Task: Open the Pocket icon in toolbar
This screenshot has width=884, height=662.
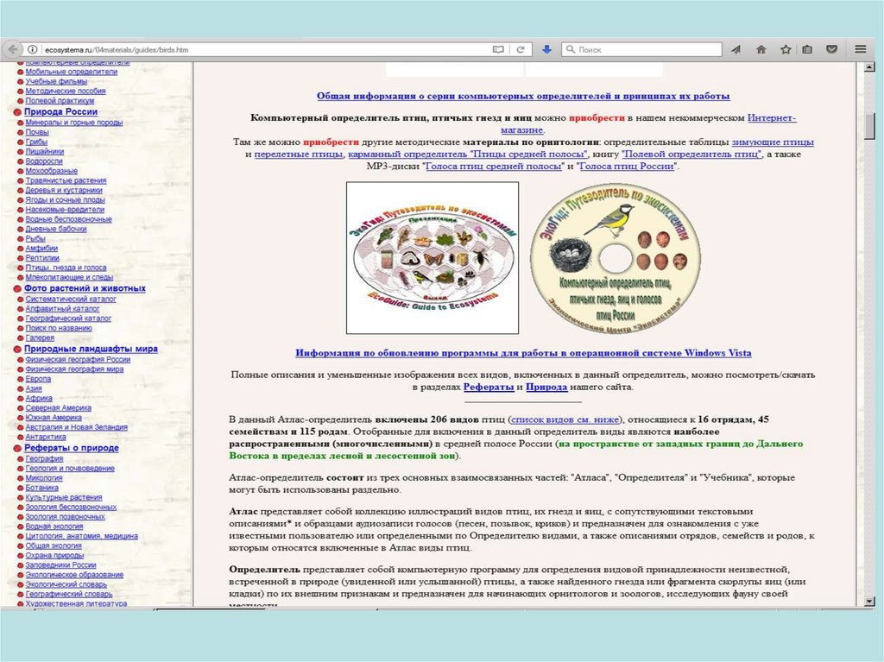Action: pos(831,50)
